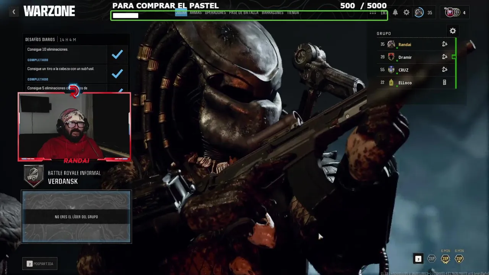
Task: Click the Battle.net icon next to Randai
Action: click(445, 44)
